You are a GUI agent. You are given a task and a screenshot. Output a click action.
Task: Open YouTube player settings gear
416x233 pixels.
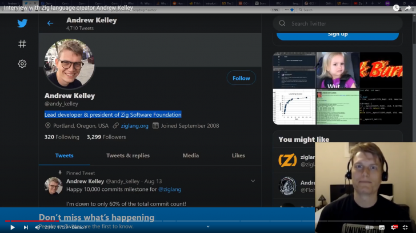pos(394,227)
